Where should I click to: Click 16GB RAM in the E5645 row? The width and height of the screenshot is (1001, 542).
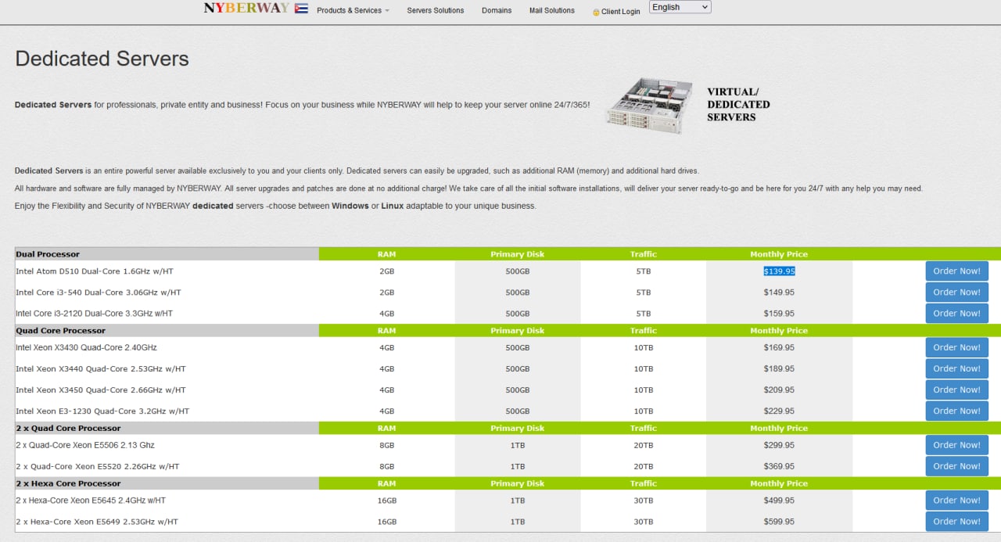[x=387, y=501]
